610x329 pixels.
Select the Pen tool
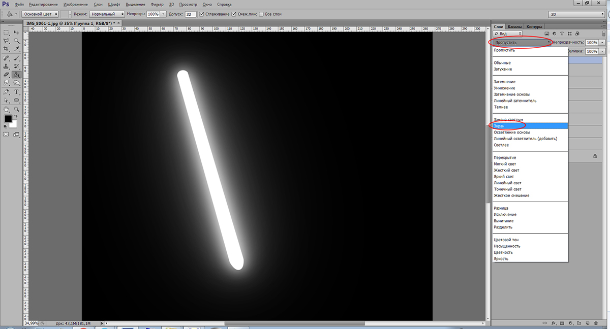click(x=7, y=92)
